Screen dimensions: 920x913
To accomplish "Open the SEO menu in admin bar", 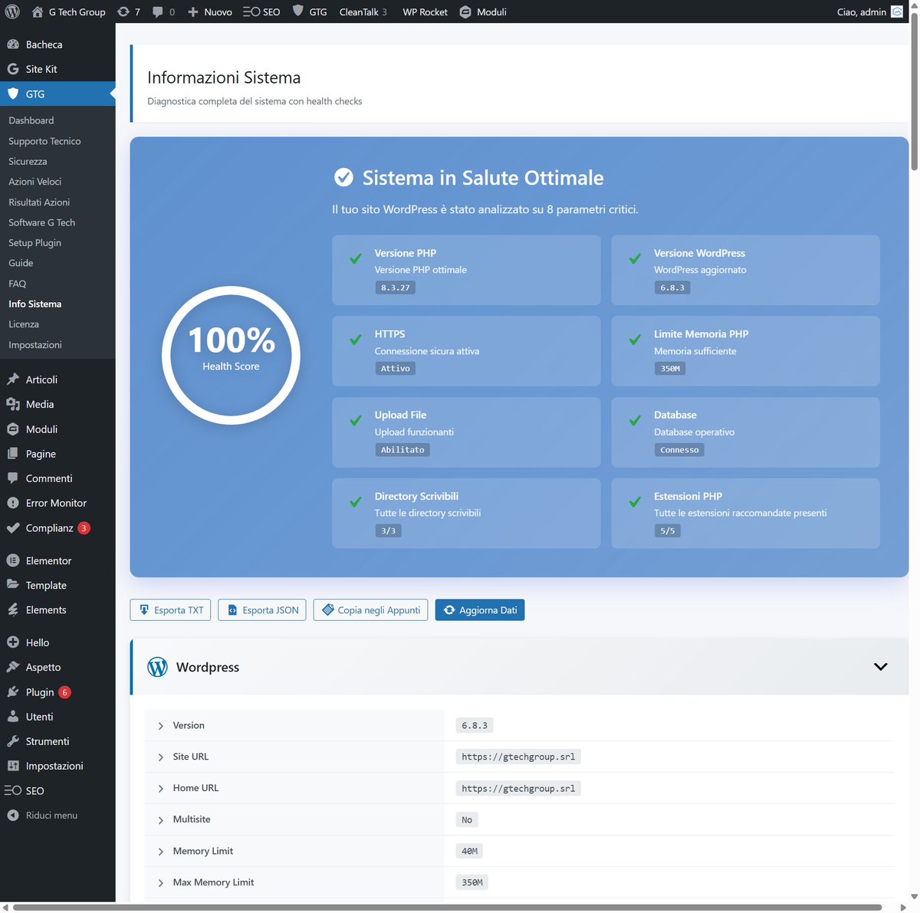I will pos(261,11).
